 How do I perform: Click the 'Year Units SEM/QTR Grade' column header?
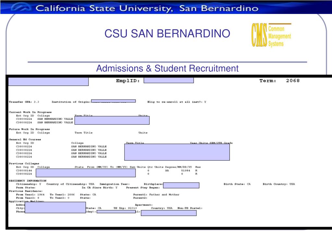point(211,143)
